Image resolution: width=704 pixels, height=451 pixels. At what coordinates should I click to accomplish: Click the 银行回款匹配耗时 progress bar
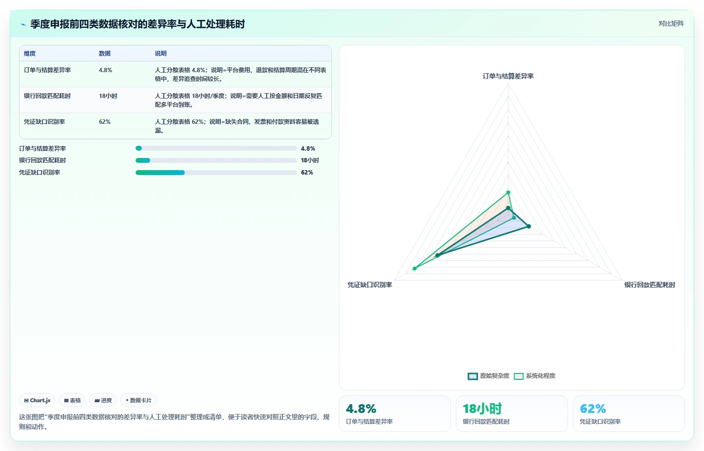(216, 160)
